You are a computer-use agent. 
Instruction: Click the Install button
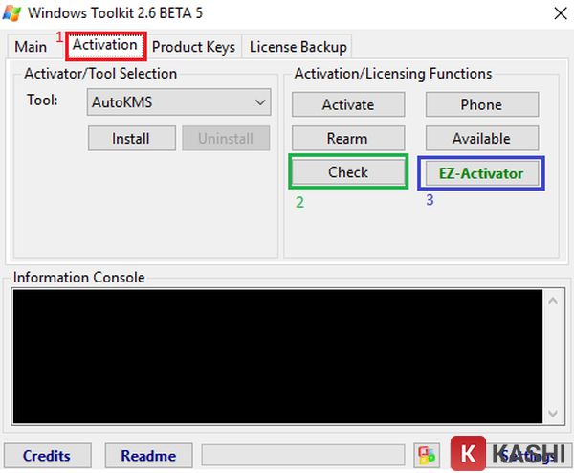coord(131,139)
